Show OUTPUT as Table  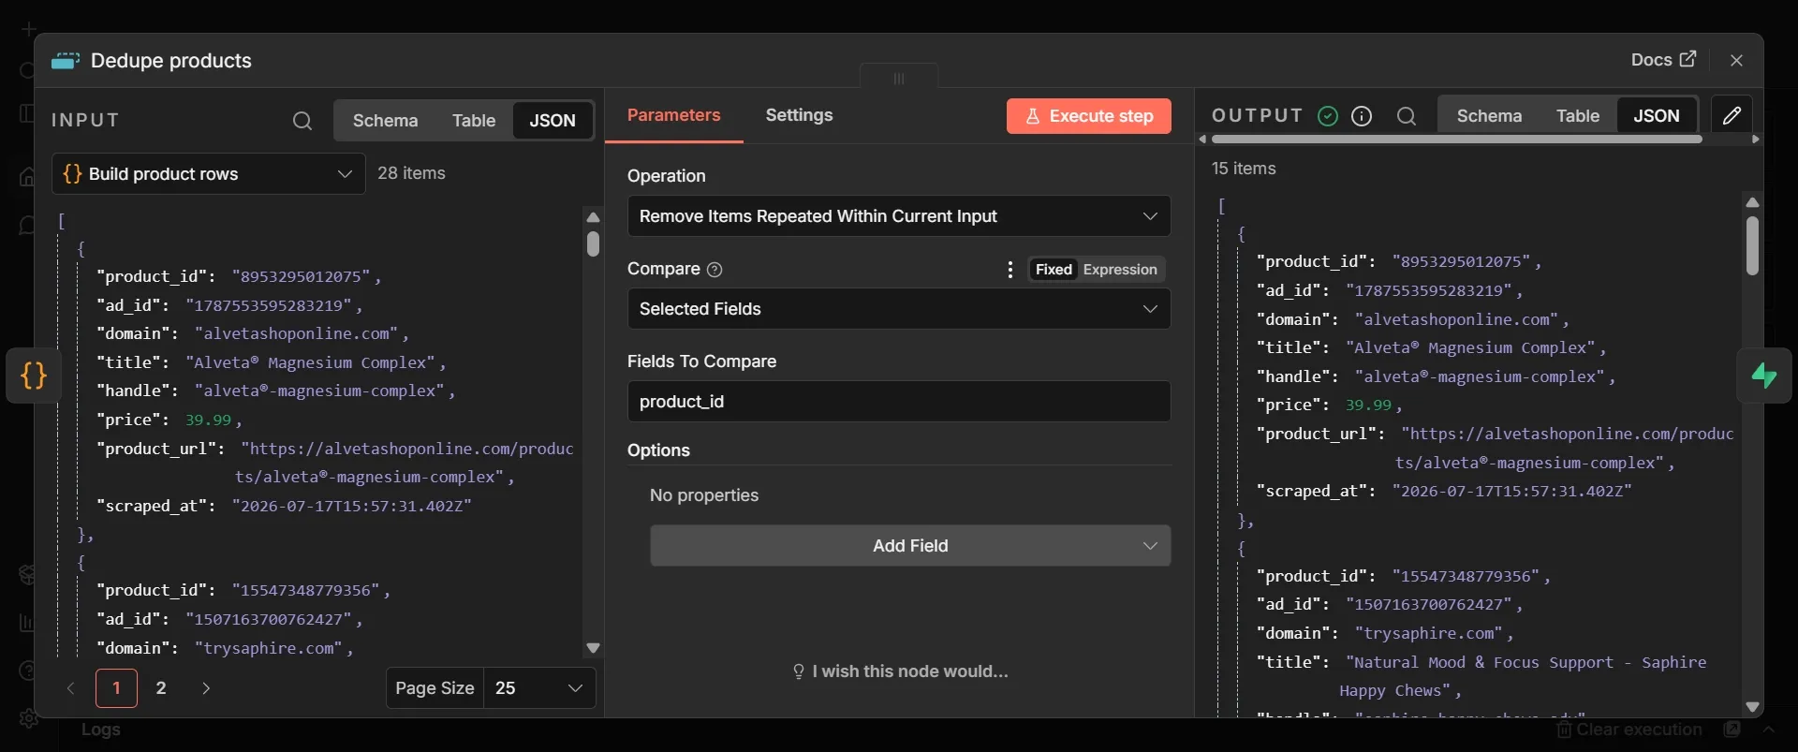(1578, 116)
